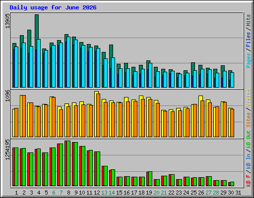This screenshot has height=198, width=254.
Task: Click the 'Hits' legend label
Action: coord(248,20)
